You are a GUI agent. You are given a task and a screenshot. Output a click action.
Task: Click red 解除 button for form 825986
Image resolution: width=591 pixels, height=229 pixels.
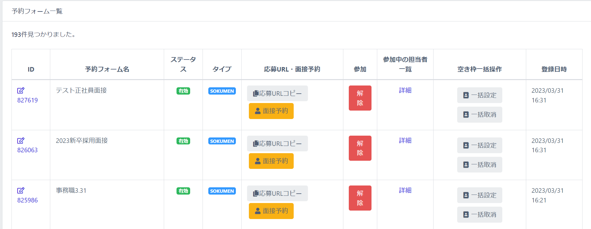(360, 198)
